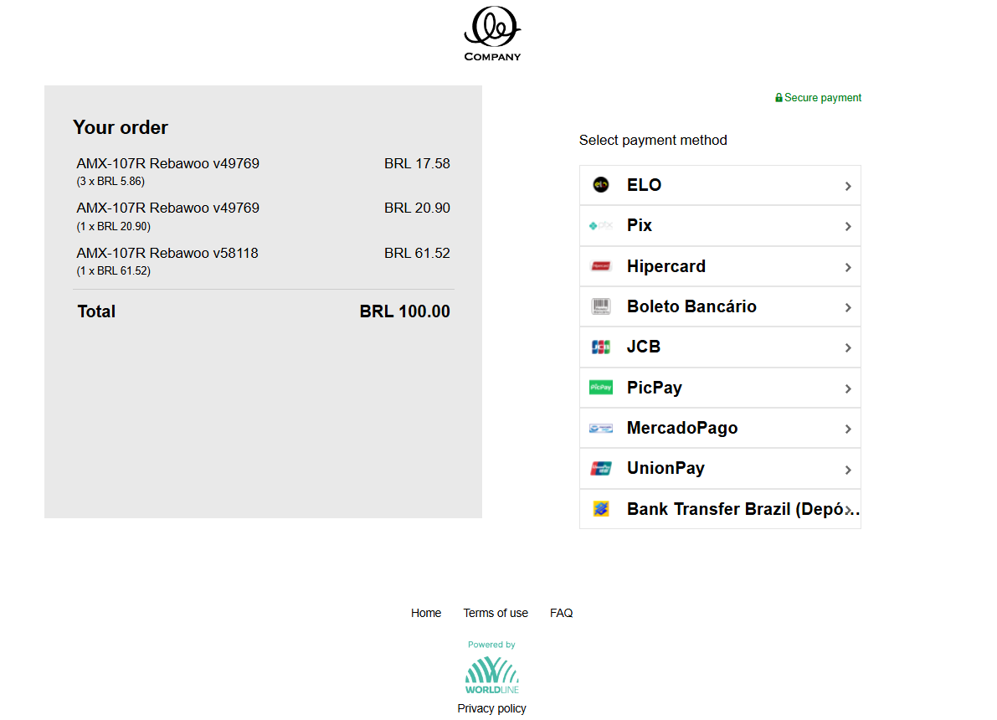Open ELO via its chevron arrow
The image size is (997, 720).
tap(848, 186)
